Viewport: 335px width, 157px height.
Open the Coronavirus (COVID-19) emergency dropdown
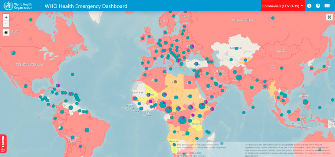283,6
